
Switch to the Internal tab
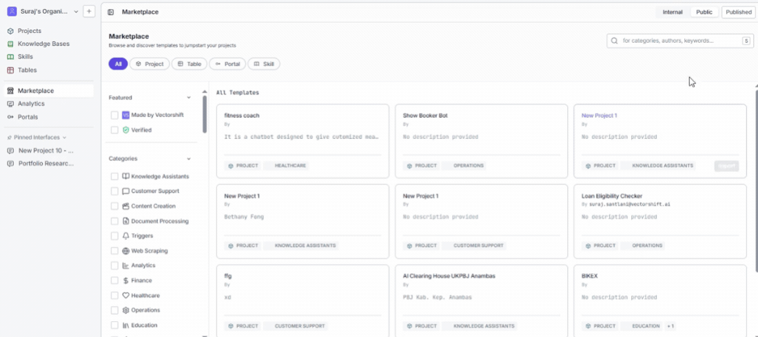(673, 12)
